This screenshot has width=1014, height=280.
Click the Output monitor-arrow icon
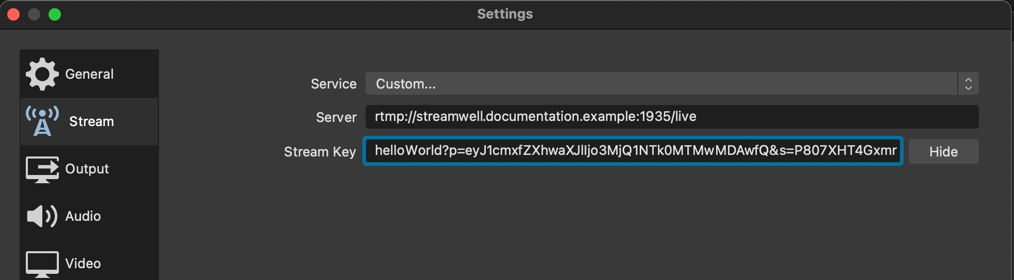coord(42,169)
